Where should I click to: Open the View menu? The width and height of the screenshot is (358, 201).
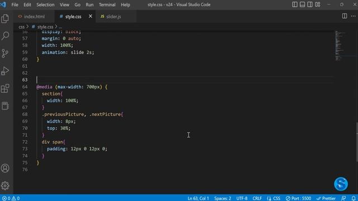[64, 4]
